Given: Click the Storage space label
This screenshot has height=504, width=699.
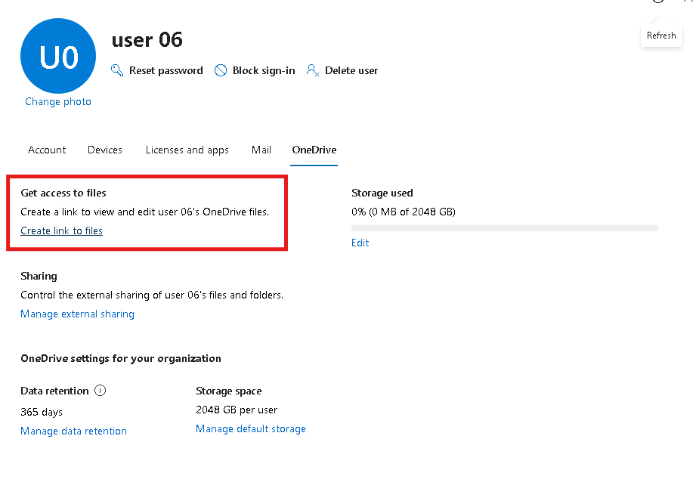Looking at the screenshot, I should pos(229,391).
